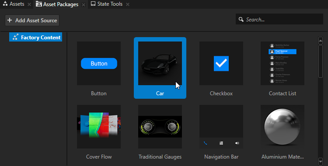Image resolution: width=328 pixels, height=166 pixels.
Task: Click the vertical scrollbar thumb
Action: point(321,62)
